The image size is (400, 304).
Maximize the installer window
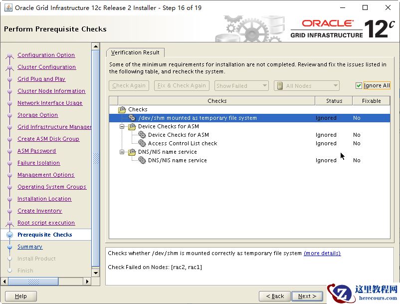(x=365, y=7)
